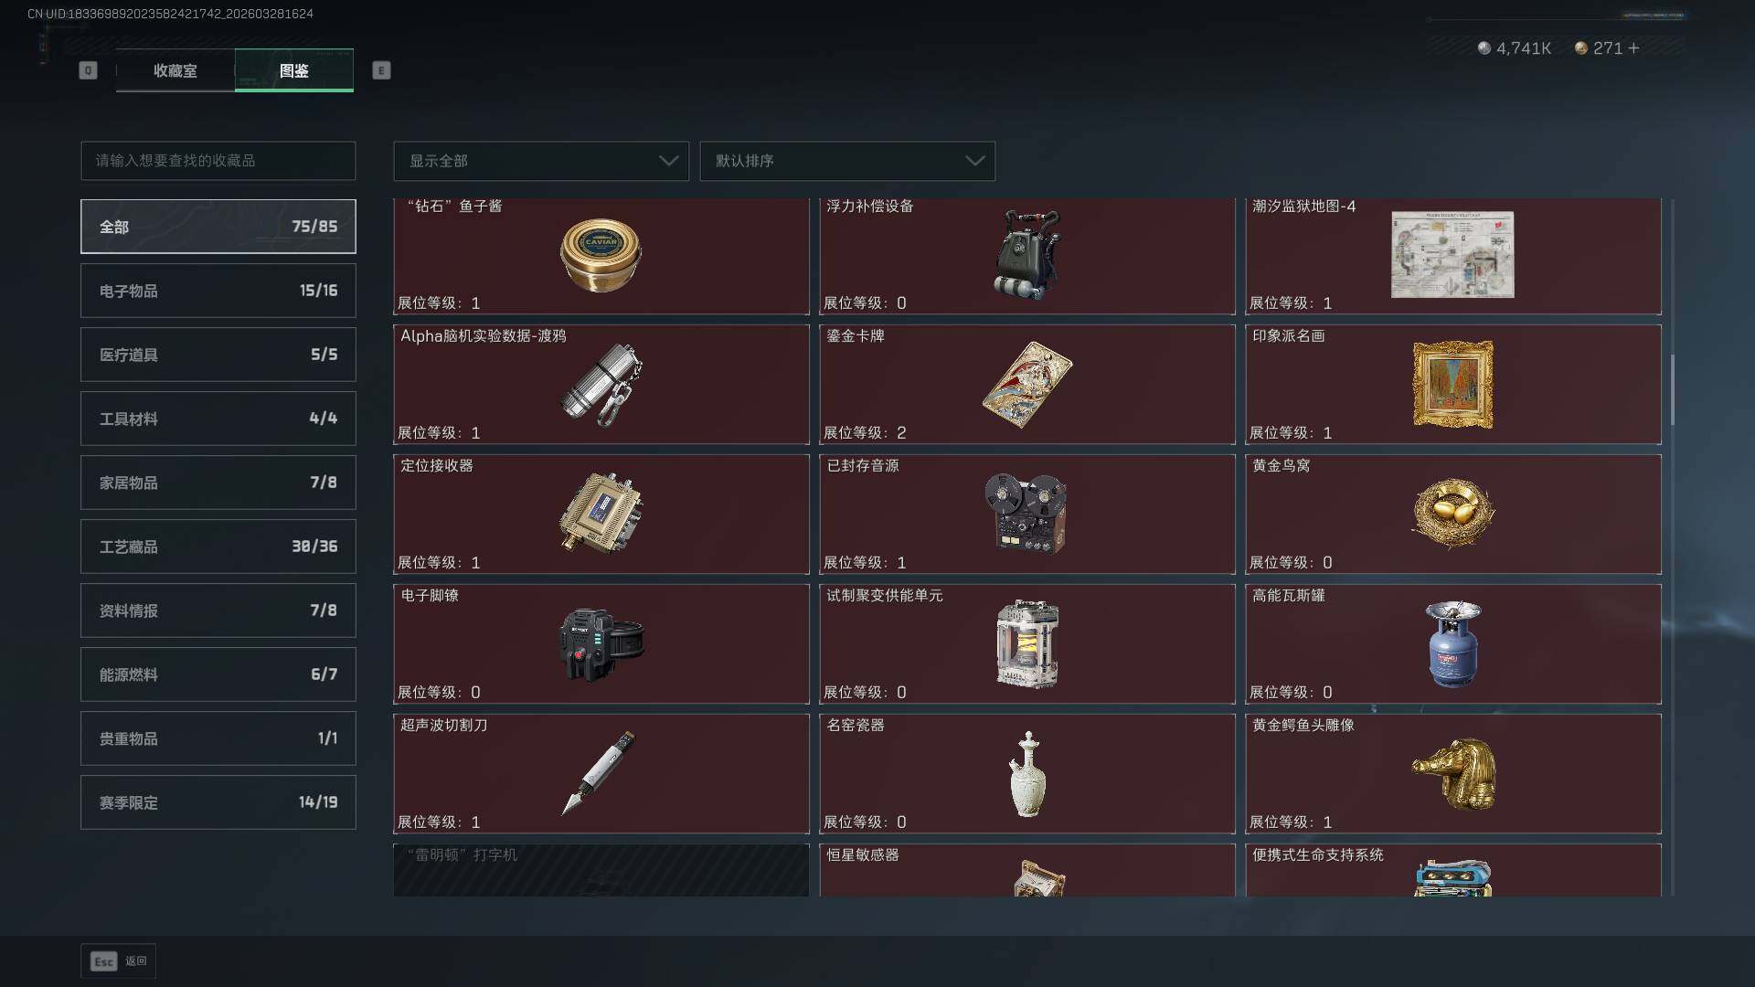Click the collection list vertical scrollbar

tap(1673, 390)
